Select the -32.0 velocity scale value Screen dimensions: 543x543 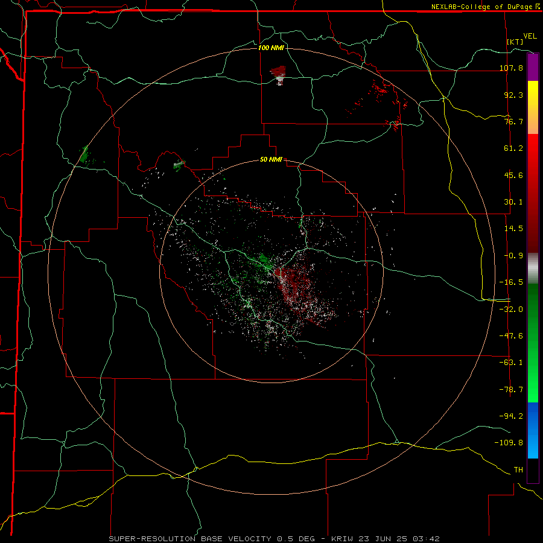pyautogui.click(x=511, y=310)
